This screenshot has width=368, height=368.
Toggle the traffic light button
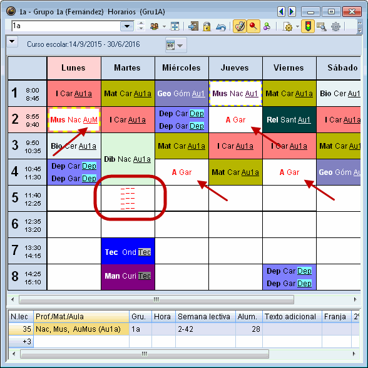coord(308,26)
